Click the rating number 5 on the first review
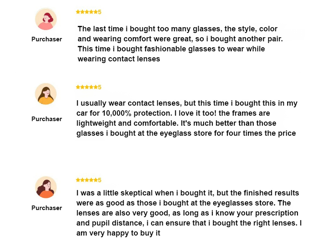Image resolution: width=313 pixels, height=246 pixels. pyautogui.click(x=100, y=12)
